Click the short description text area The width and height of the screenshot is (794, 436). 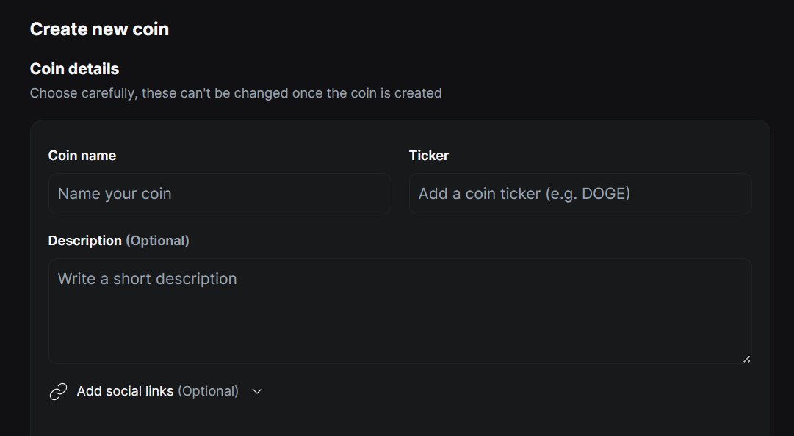tap(400, 308)
